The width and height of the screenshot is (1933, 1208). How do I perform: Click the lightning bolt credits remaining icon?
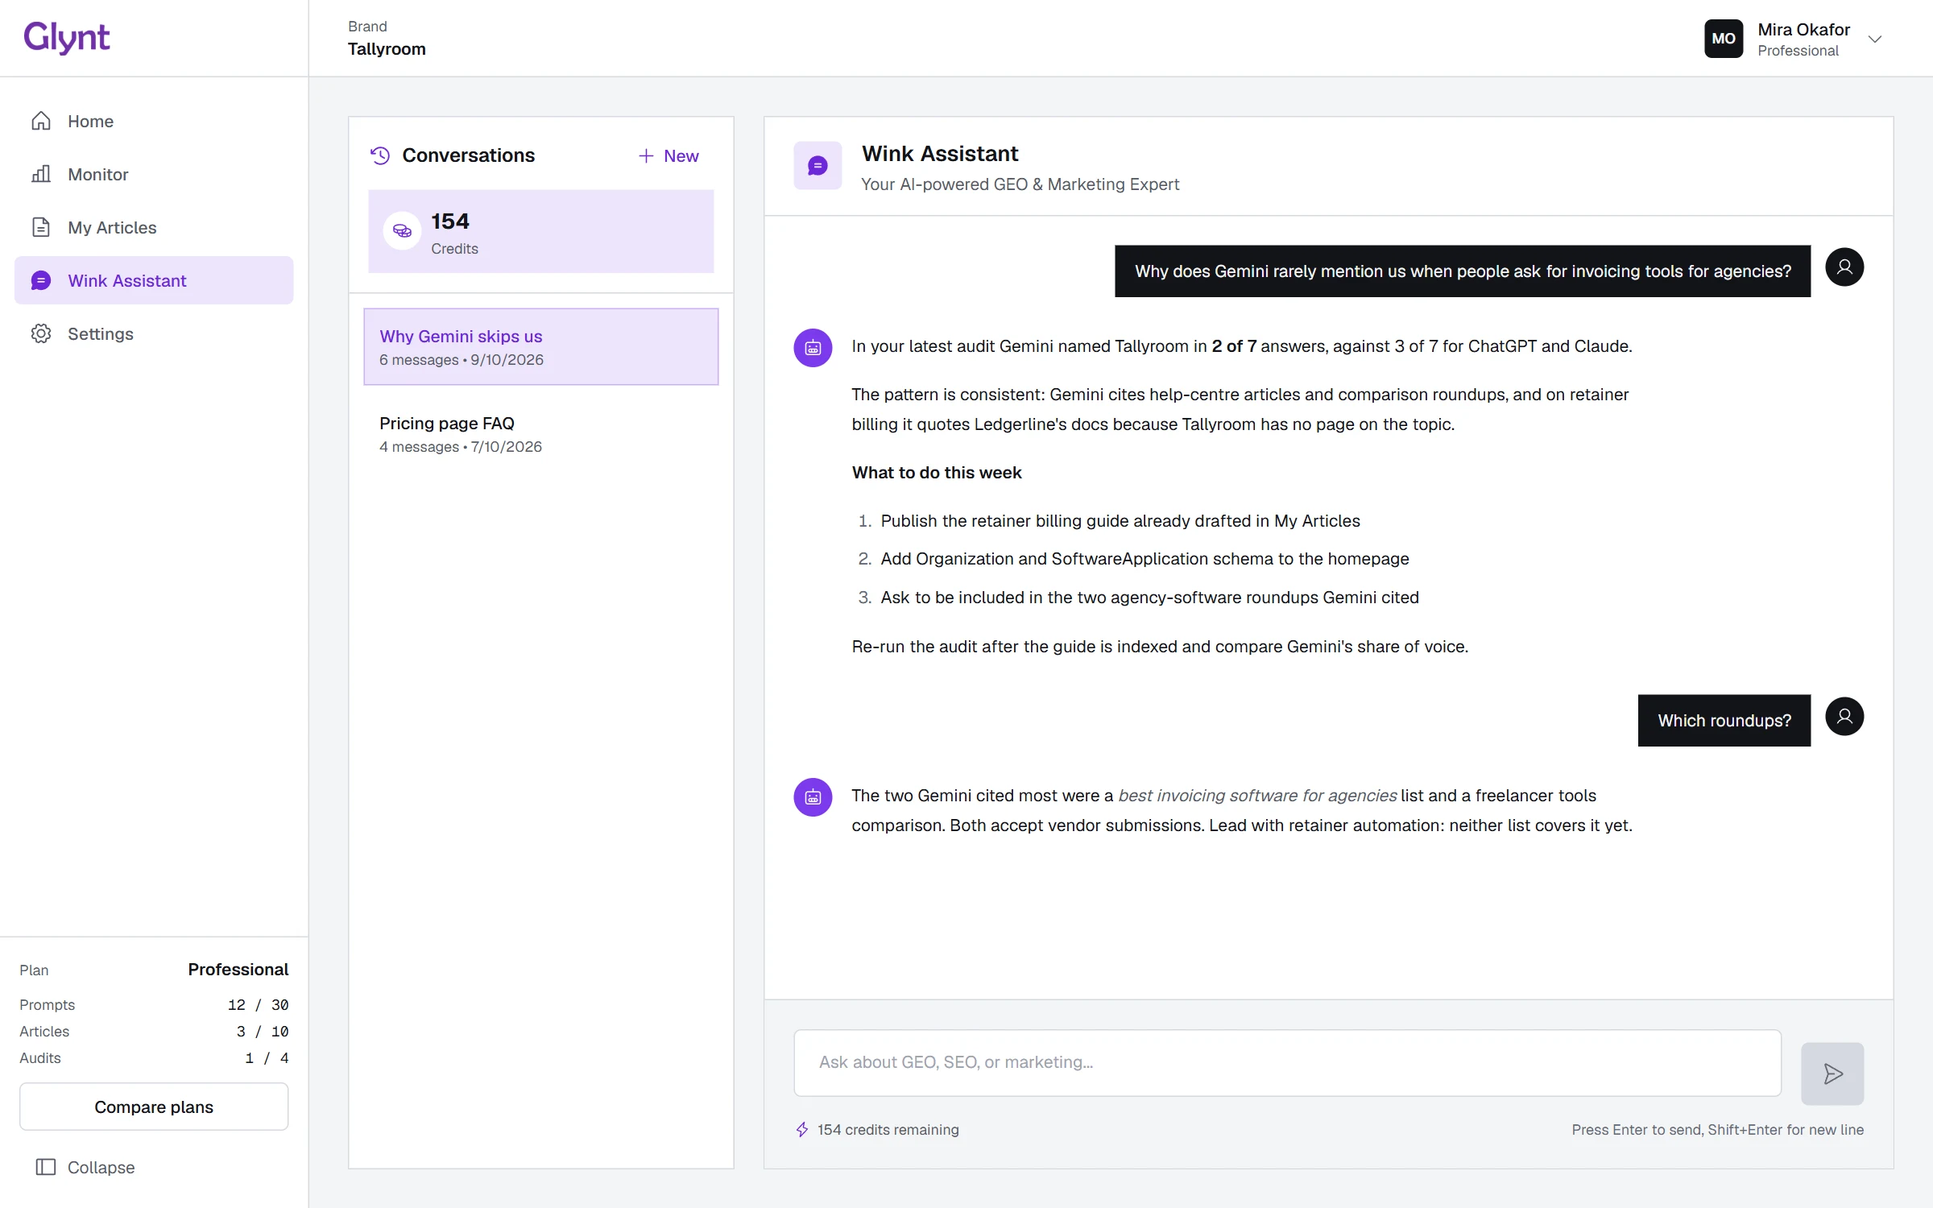click(x=802, y=1130)
